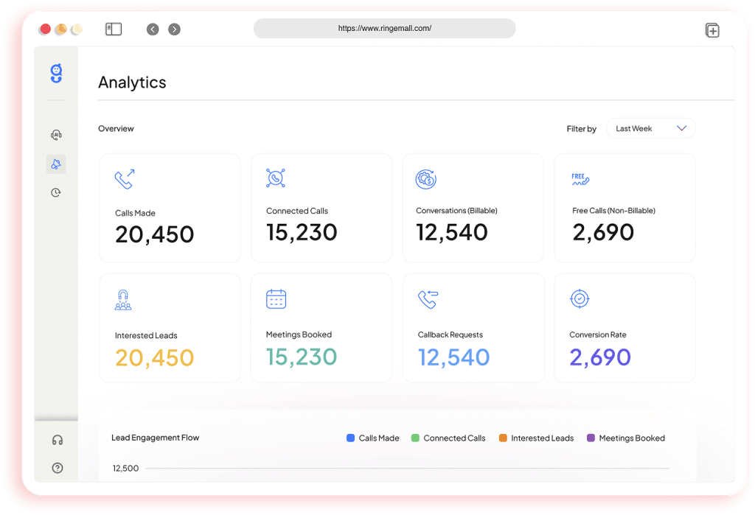The image size is (755, 515).
Task: Select the Meetings Booked calendar icon
Action: coord(275,298)
